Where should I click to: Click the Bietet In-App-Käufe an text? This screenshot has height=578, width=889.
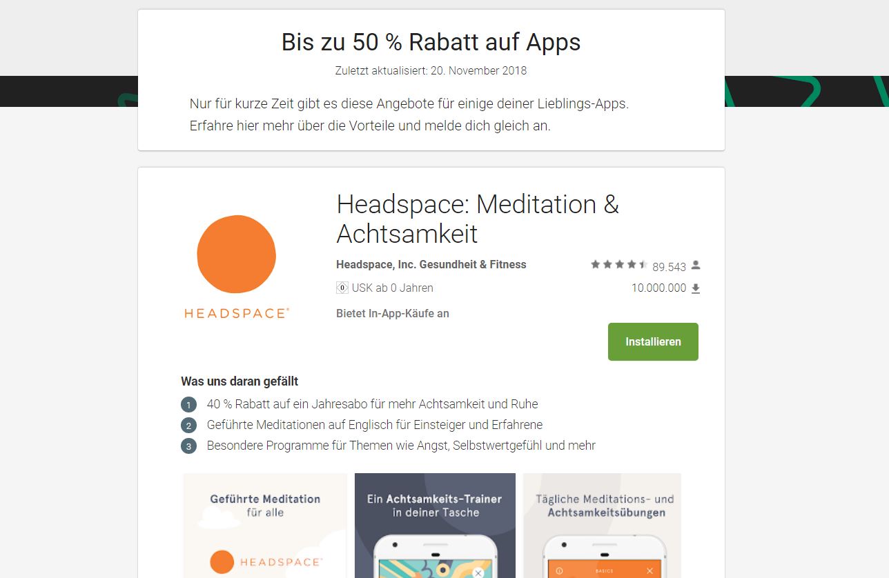click(393, 314)
